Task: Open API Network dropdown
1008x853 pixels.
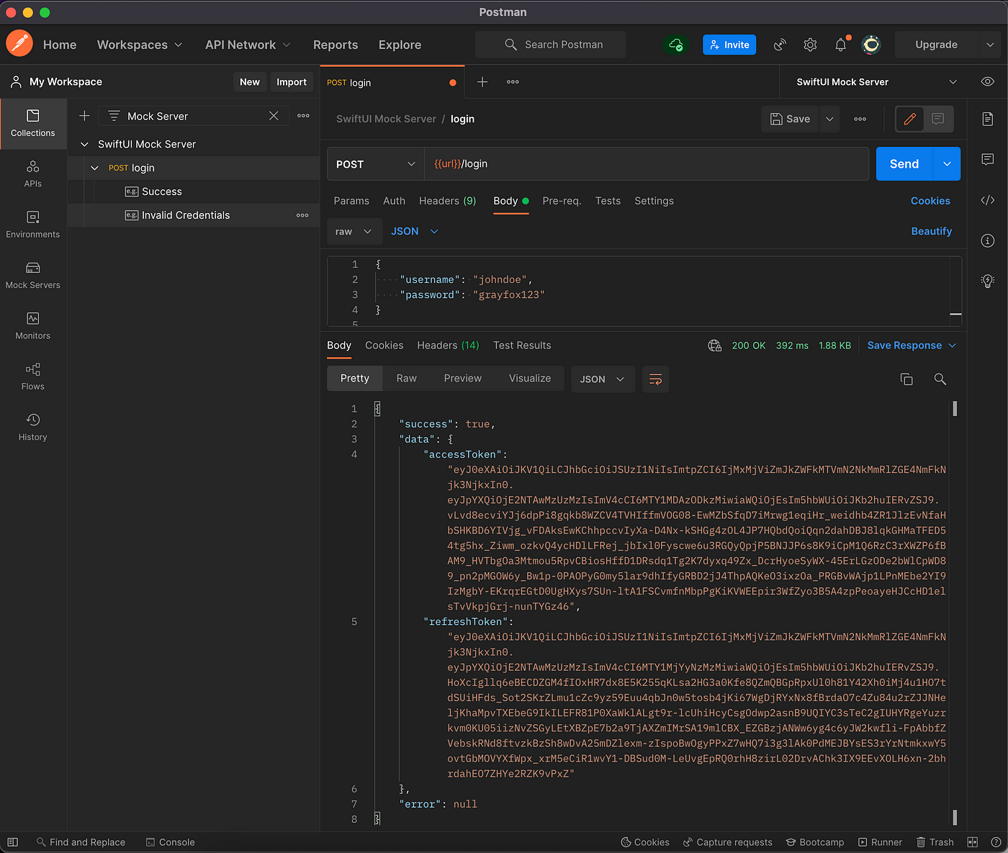Action: pyautogui.click(x=248, y=45)
